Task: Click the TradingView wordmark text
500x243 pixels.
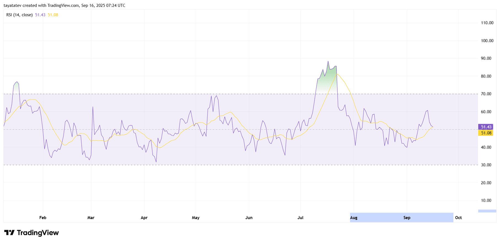Action: (38, 233)
